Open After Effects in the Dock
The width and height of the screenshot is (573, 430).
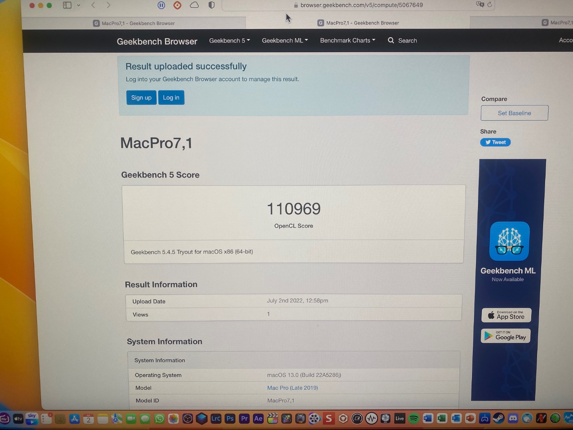(258, 418)
